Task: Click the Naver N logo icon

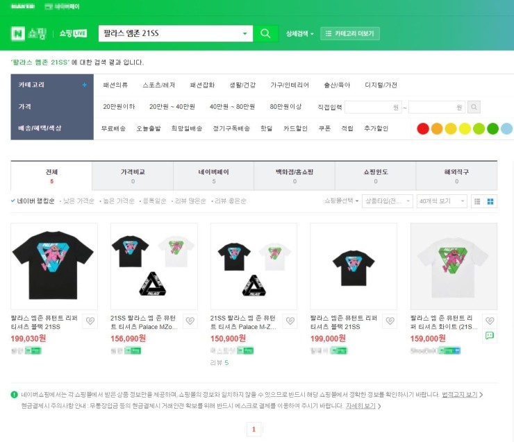Action: point(17,33)
